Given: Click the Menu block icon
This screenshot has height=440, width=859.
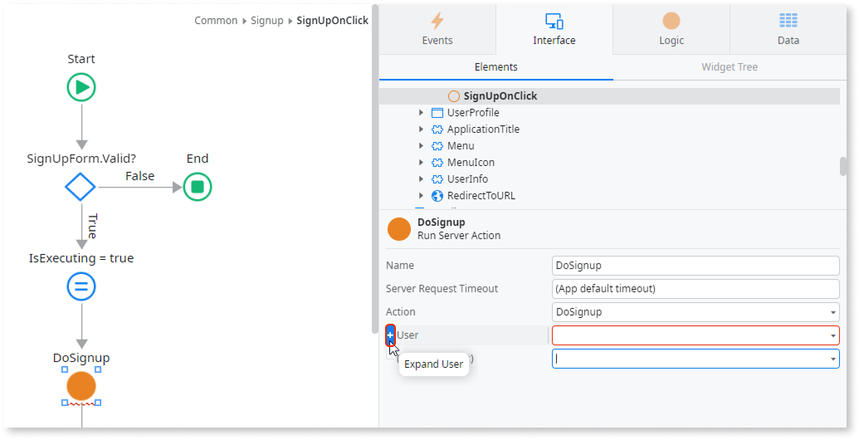Looking at the screenshot, I should coord(437,146).
